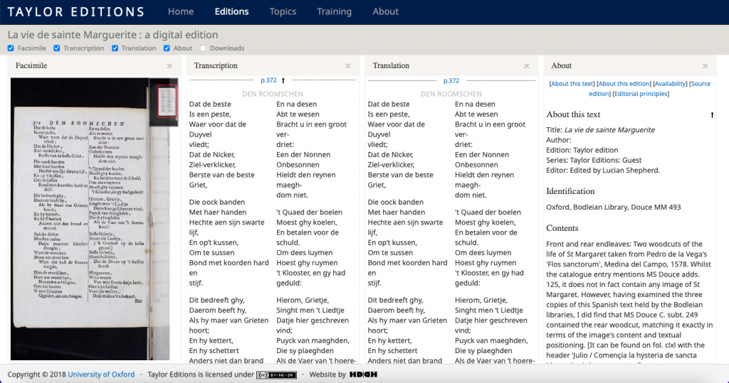Uncheck the Translation checkbox
The image size is (729, 383).
tap(115, 48)
